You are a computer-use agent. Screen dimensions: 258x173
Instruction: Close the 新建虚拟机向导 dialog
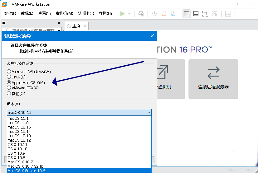152,36
